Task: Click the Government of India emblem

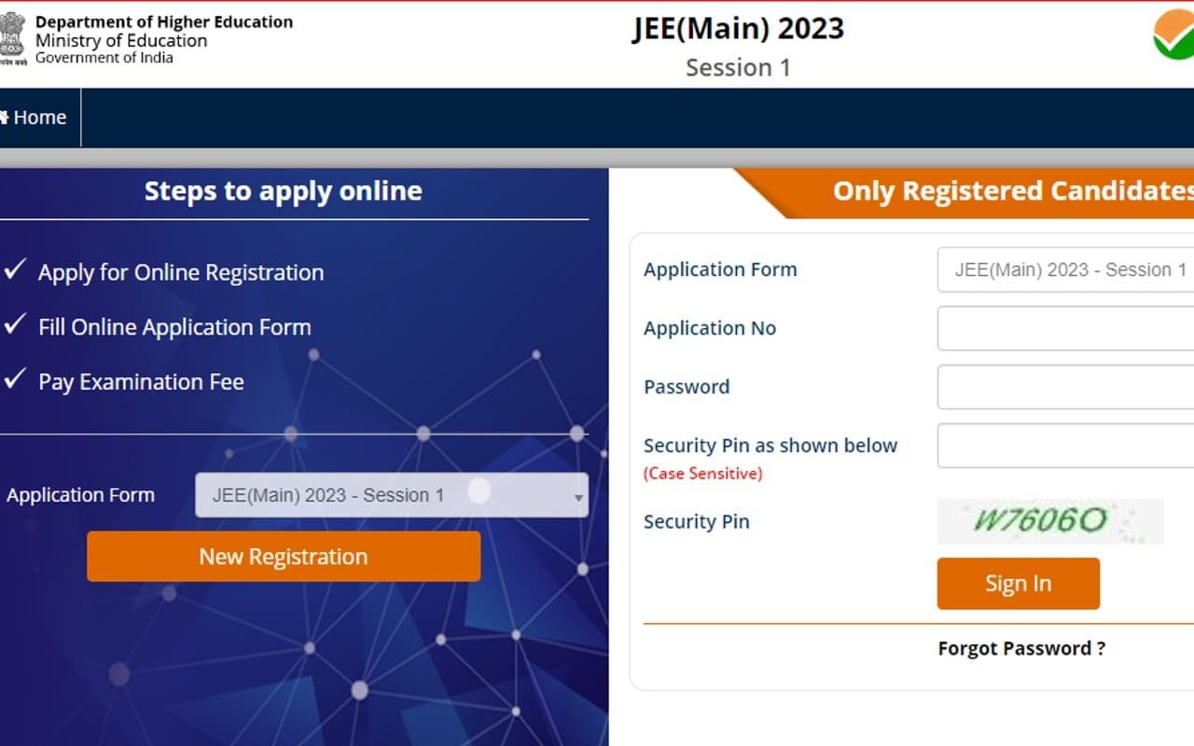Action: [14, 37]
